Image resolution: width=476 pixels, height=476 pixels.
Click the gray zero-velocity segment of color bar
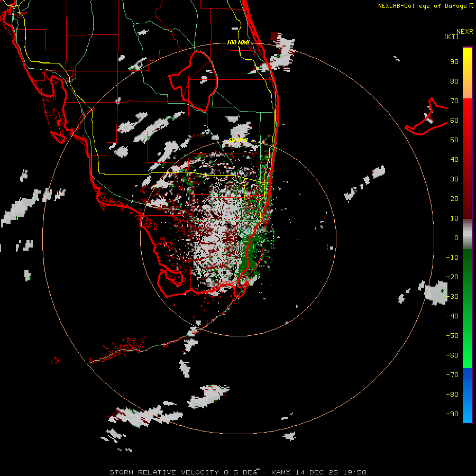tap(467, 234)
